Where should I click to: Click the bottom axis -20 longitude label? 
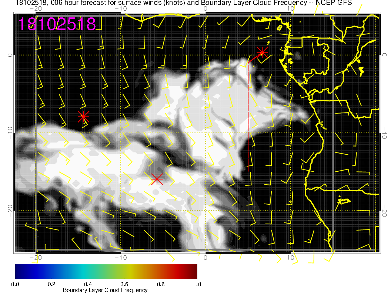(35, 257)
